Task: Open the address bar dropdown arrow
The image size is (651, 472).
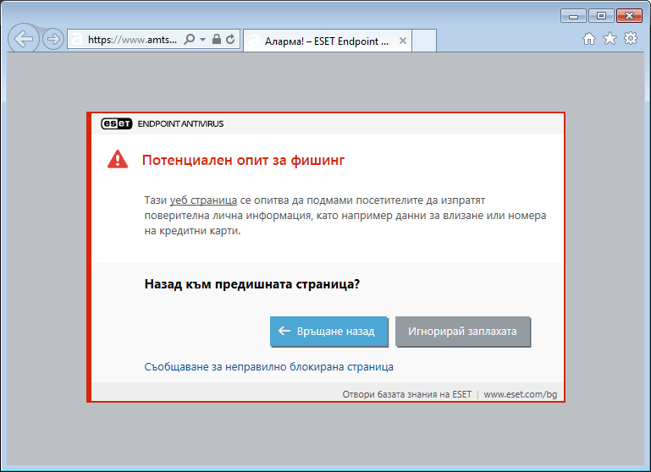Action: [202, 40]
